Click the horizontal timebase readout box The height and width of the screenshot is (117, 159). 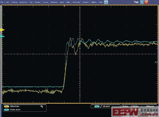coord(139,110)
